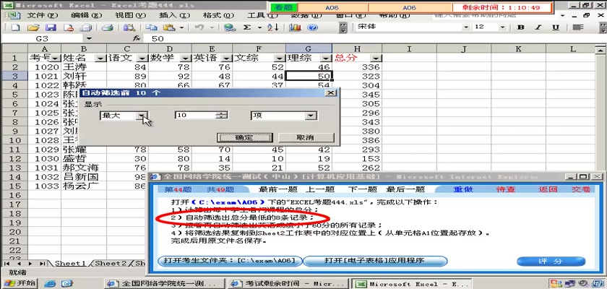Select total score cell 153
Image resolution: width=607 pixels, height=289 pixels.
coord(357,159)
